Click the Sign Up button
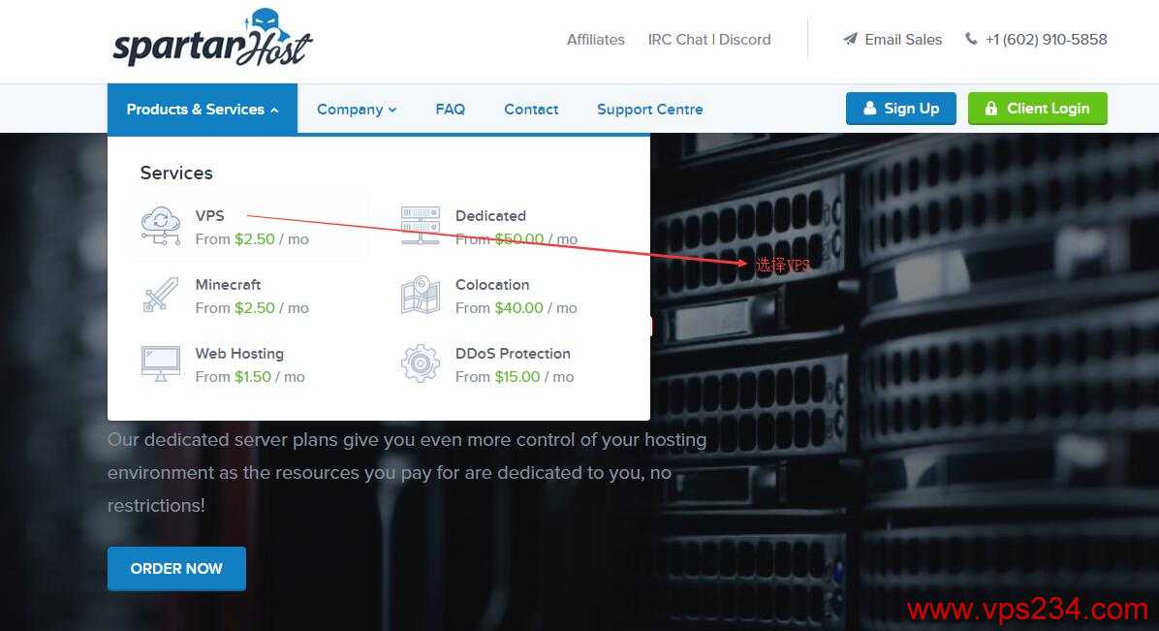 [x=901, y=108]
